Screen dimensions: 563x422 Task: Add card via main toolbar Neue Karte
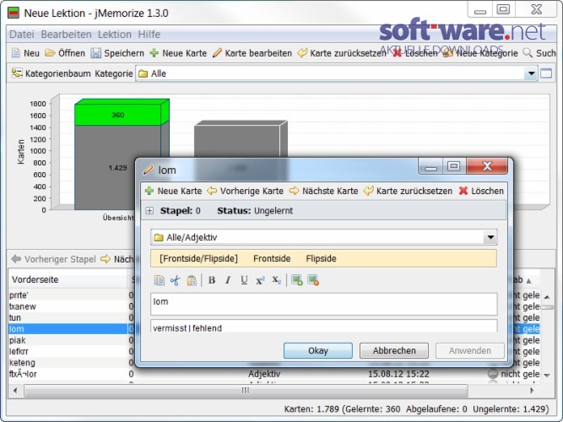(178, 53)
